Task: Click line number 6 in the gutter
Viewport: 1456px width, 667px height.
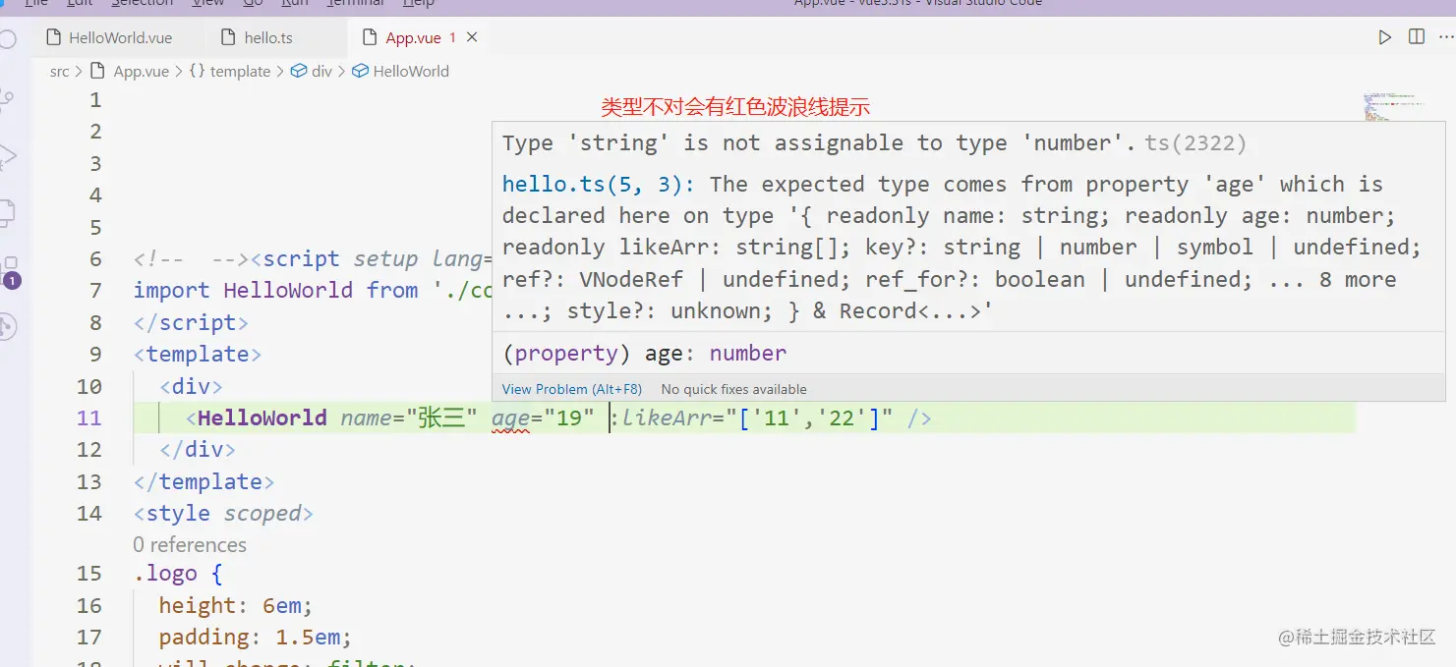Action: pos(95,259)
